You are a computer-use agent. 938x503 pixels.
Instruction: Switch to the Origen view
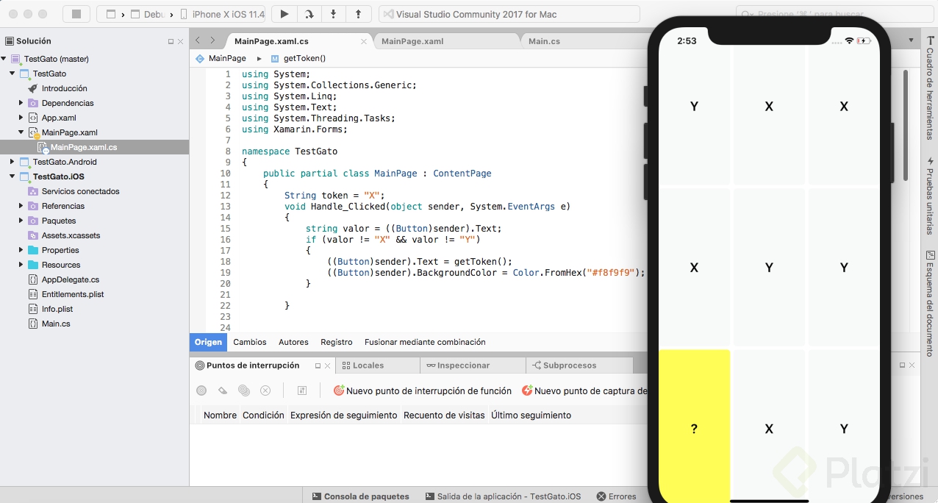pyautogui.click(x=208, y=342)
